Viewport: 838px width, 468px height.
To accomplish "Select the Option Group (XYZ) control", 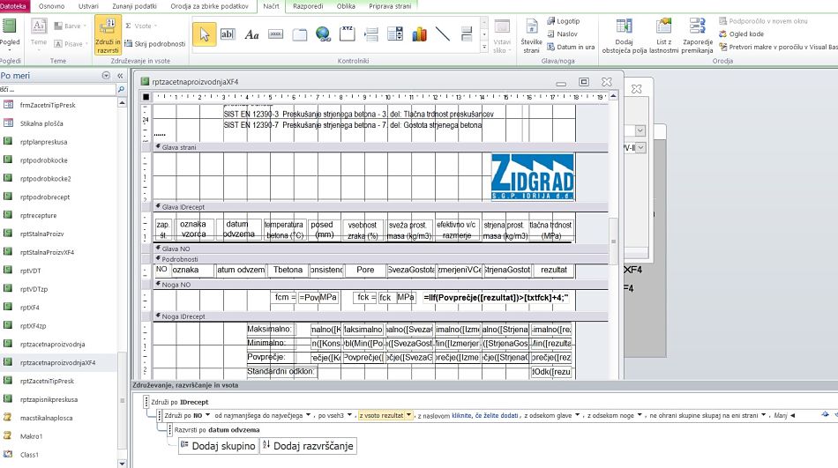I will pos(348,33).
